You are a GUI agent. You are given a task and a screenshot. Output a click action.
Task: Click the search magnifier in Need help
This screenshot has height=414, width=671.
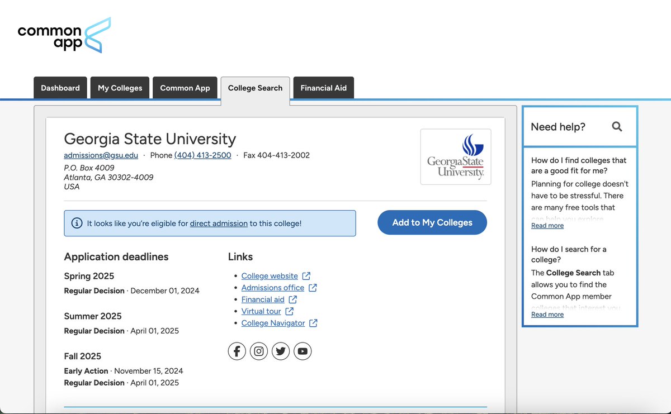(x=617, y=127)
